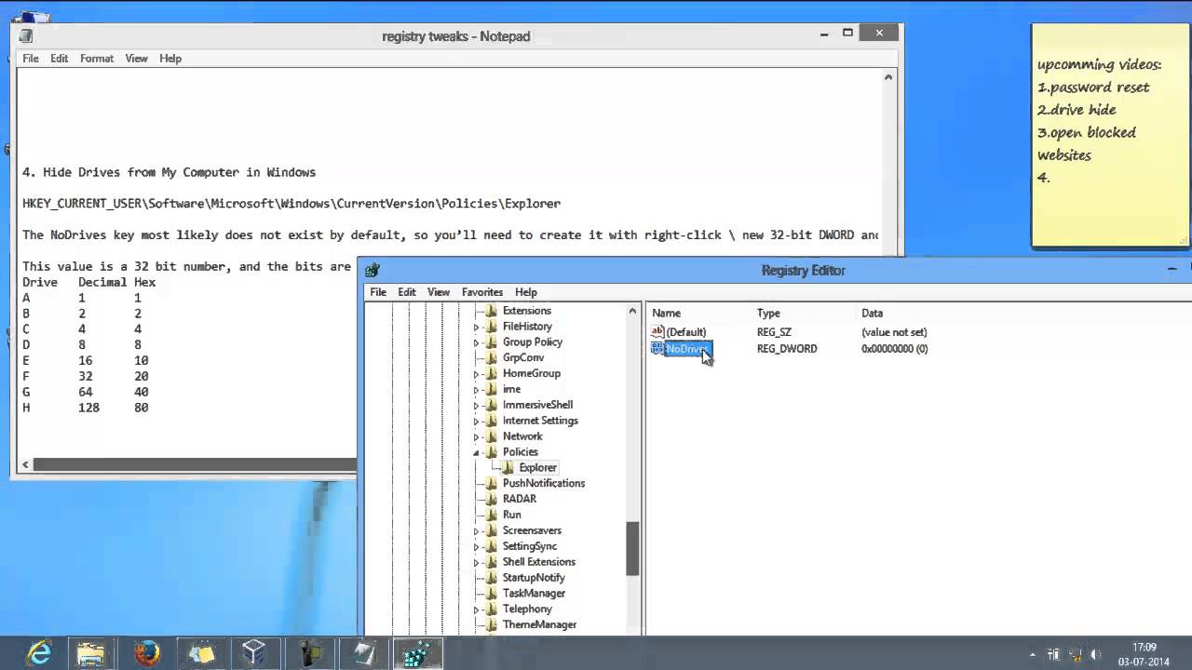Click the ThemeManager folder icon
Screen dimensions: 1192x670
point(492,624)
